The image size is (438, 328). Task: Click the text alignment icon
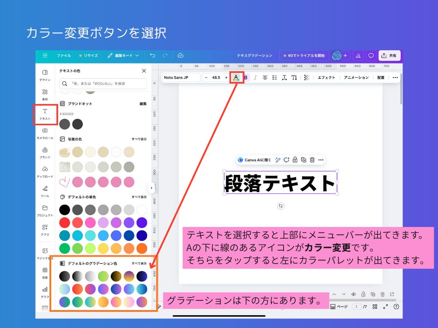pos(265,77)
